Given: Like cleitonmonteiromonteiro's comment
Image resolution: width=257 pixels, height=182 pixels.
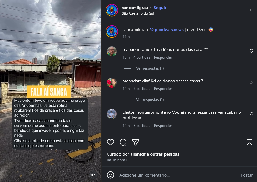Looking at the screenshot, I should pos(251,114).
